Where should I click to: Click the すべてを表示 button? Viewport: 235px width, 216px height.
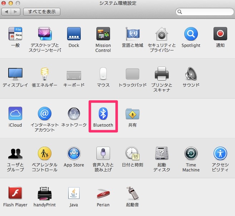tap(42, 12)
